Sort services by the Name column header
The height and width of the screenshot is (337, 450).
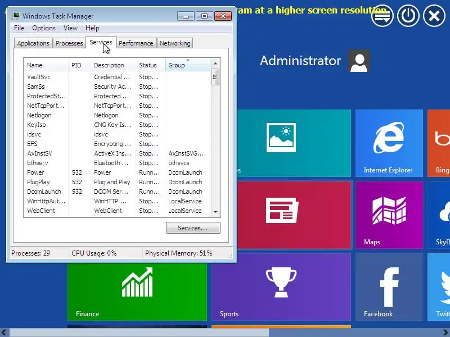tap(46, 65)
